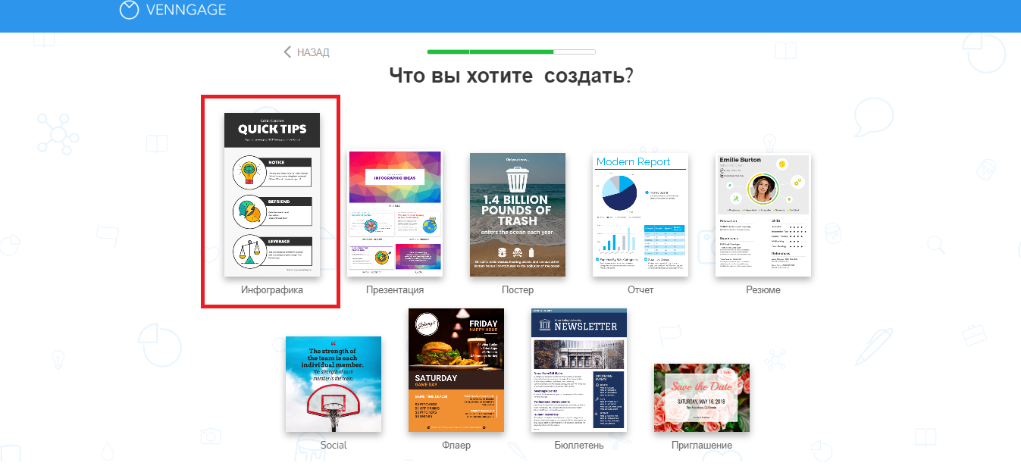Click the Бюллетень label
This screenshot has height=466, width=1021.
point(579,445)
